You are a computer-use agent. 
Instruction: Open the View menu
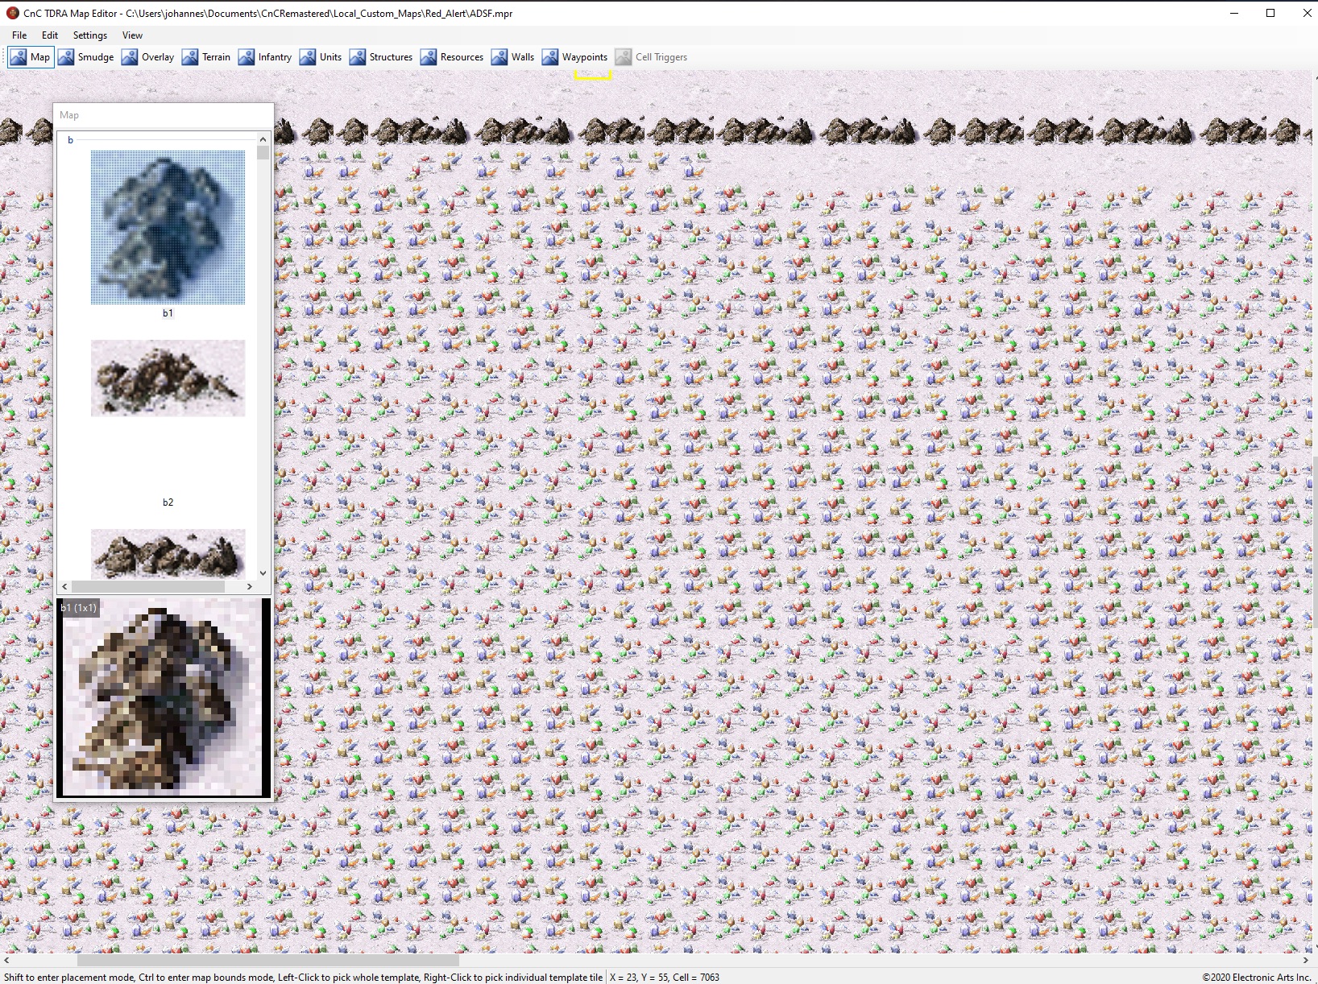132,35
